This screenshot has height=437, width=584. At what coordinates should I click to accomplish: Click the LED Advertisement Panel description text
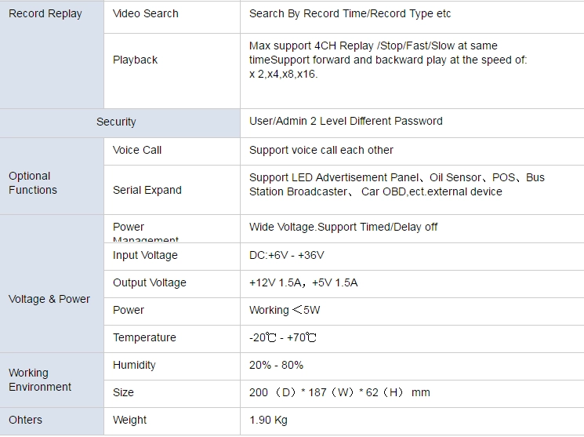397,184
